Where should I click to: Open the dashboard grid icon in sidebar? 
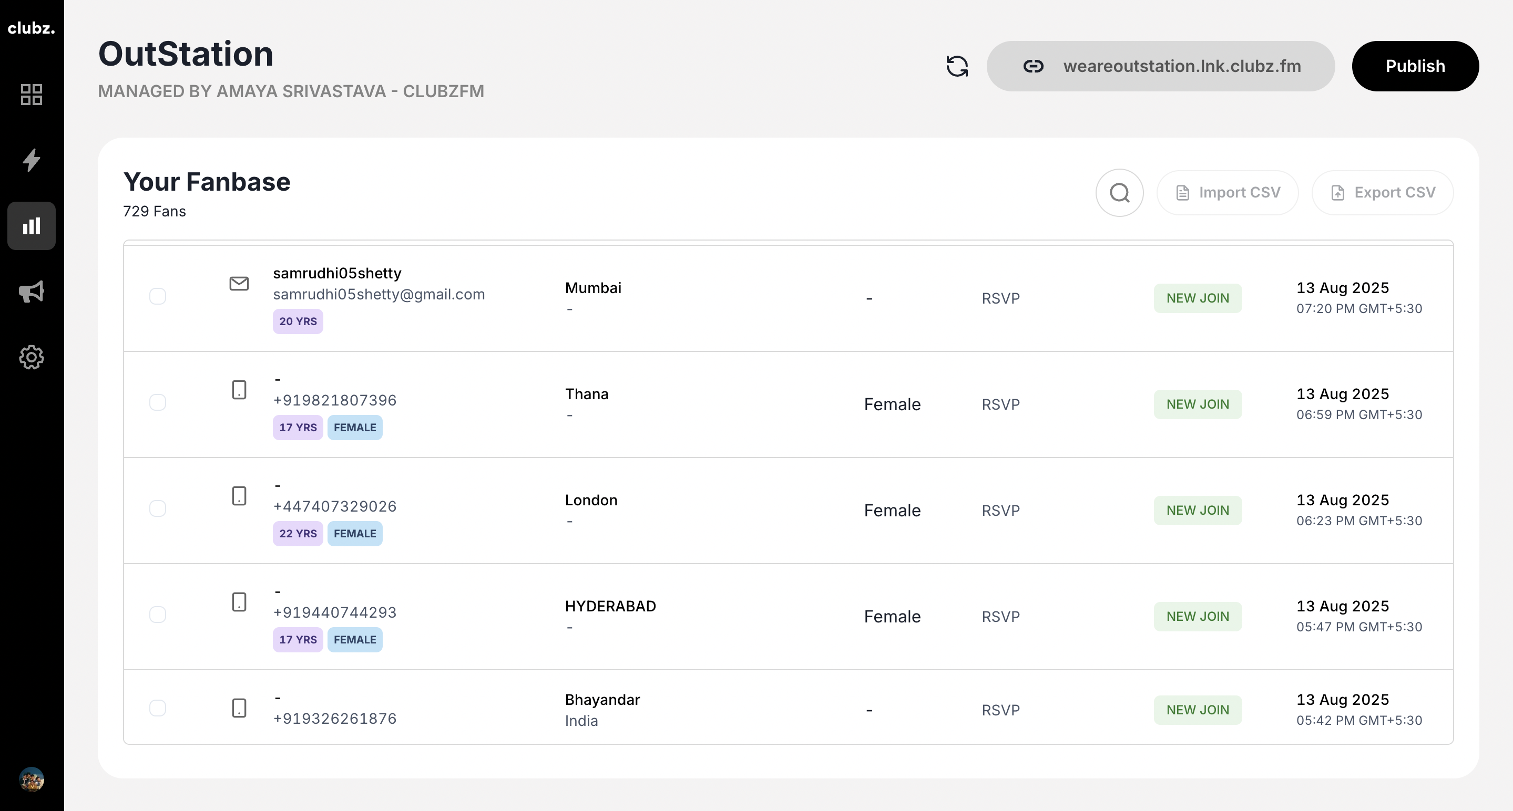tap(31, 95)
